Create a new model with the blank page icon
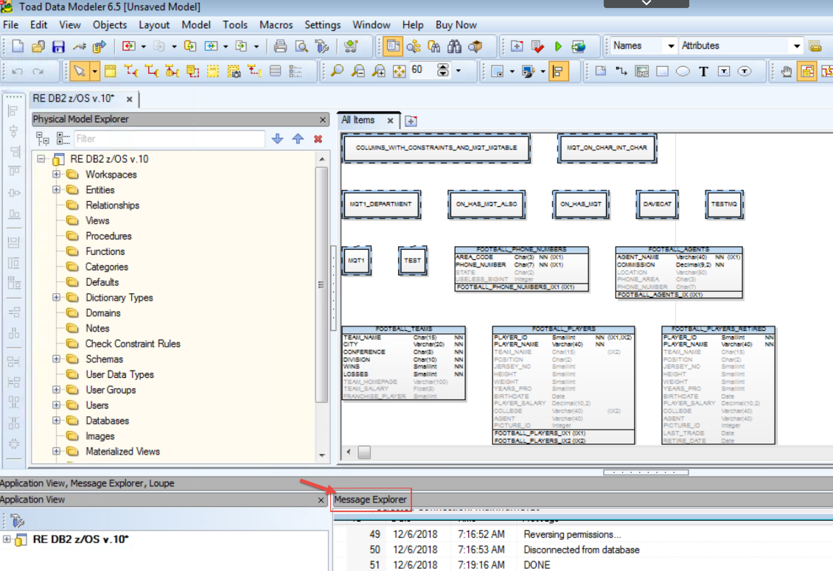Viewport: 833px width, 571px height. pyautogui.click(x=18, y=46)
